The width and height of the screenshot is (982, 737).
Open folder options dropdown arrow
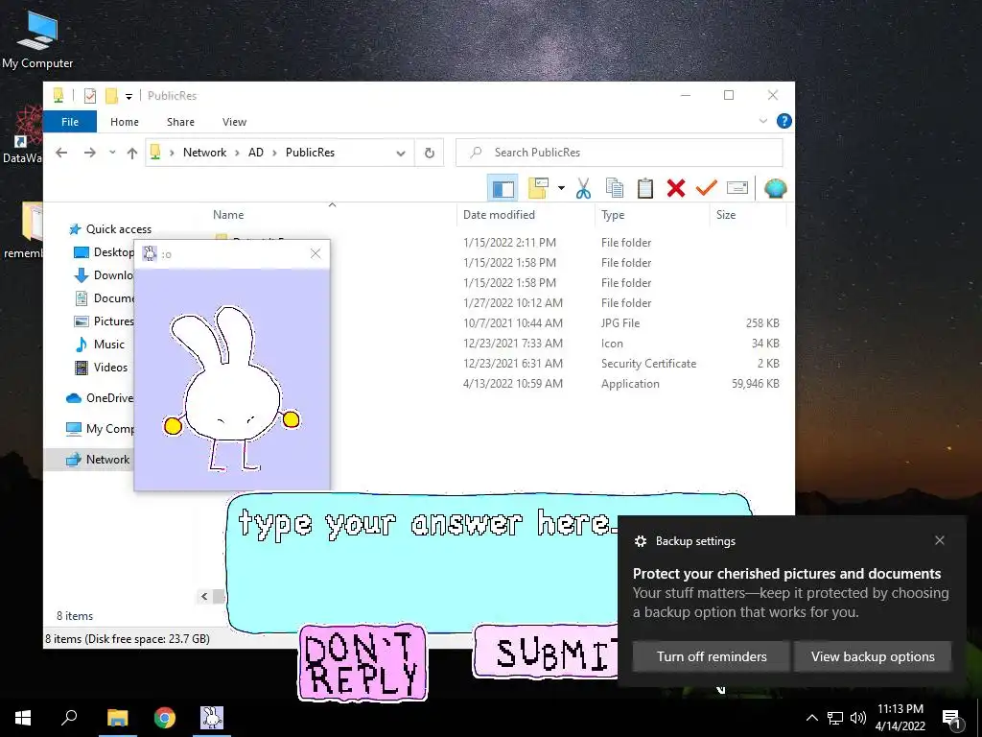(561, 188)
